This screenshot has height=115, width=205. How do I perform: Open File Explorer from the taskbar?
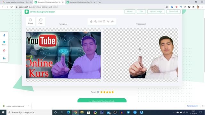(82, 112)
